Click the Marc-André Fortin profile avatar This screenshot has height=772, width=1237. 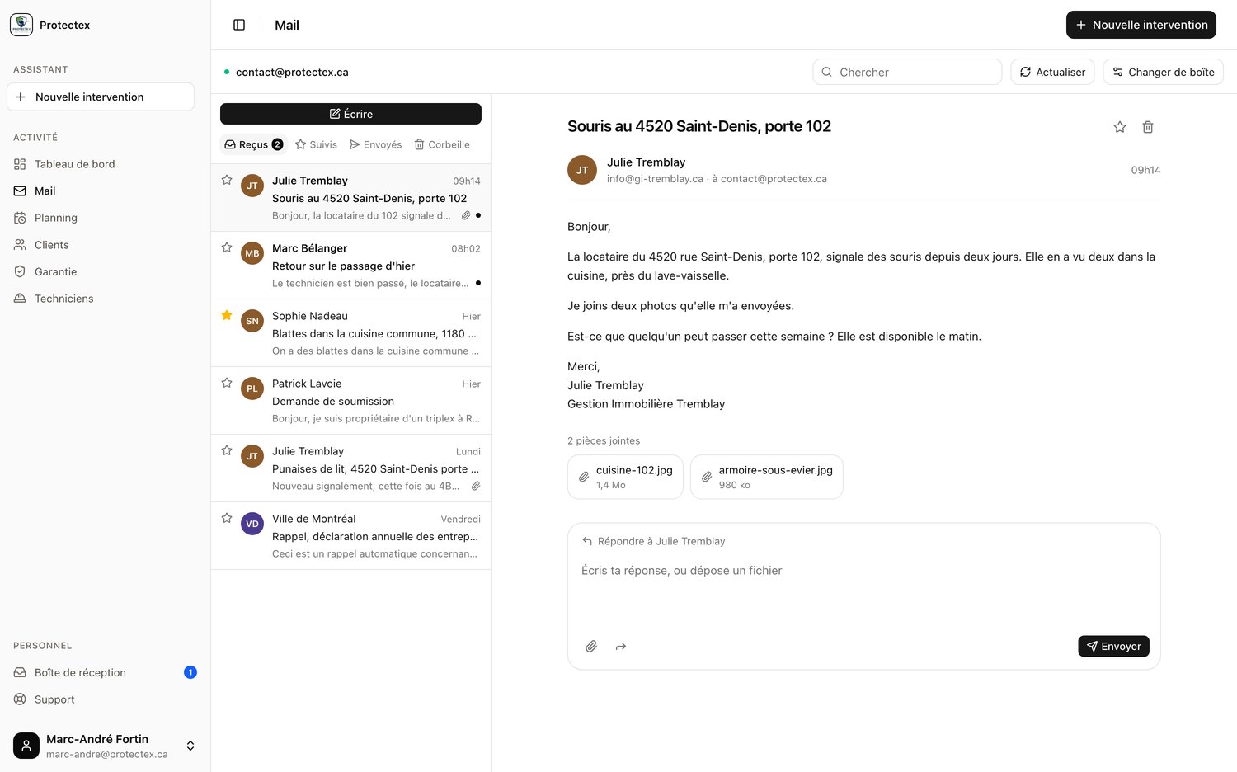(26, 746)
